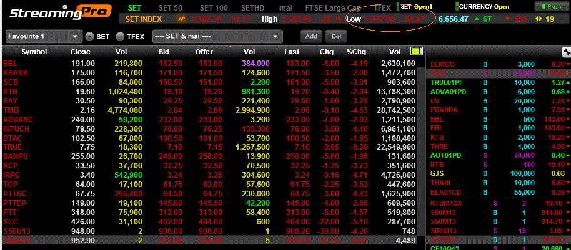Select the BCP symbol row
The image size is (571, 250).
(x=209, y=166)
